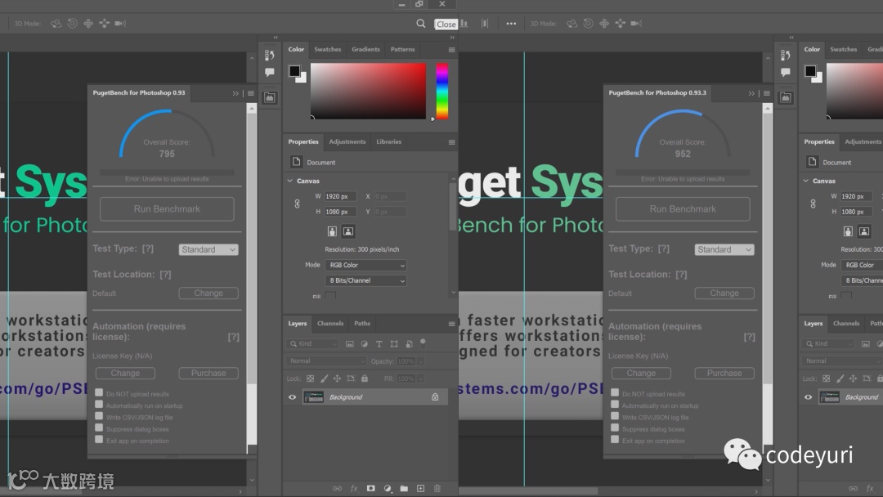The image size is (883, 497).
Task: Pick a red shade in left color field
Action: [368, 91]
